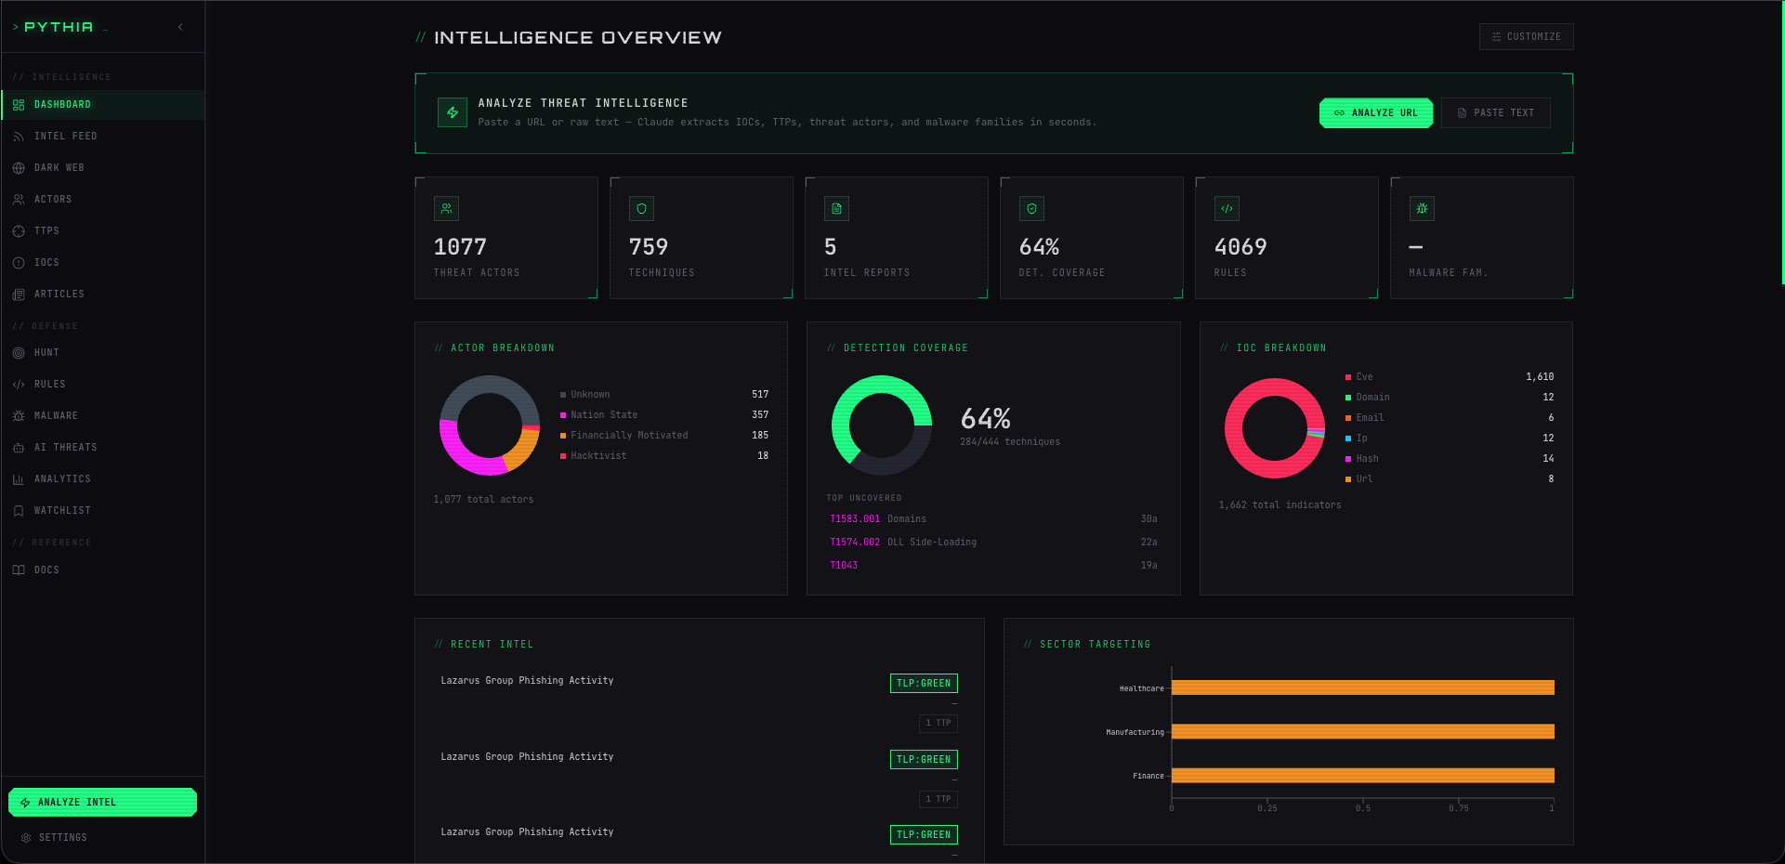Click the Rules code icon in sidebar
1785x864 pixels.
click(19, 385)
